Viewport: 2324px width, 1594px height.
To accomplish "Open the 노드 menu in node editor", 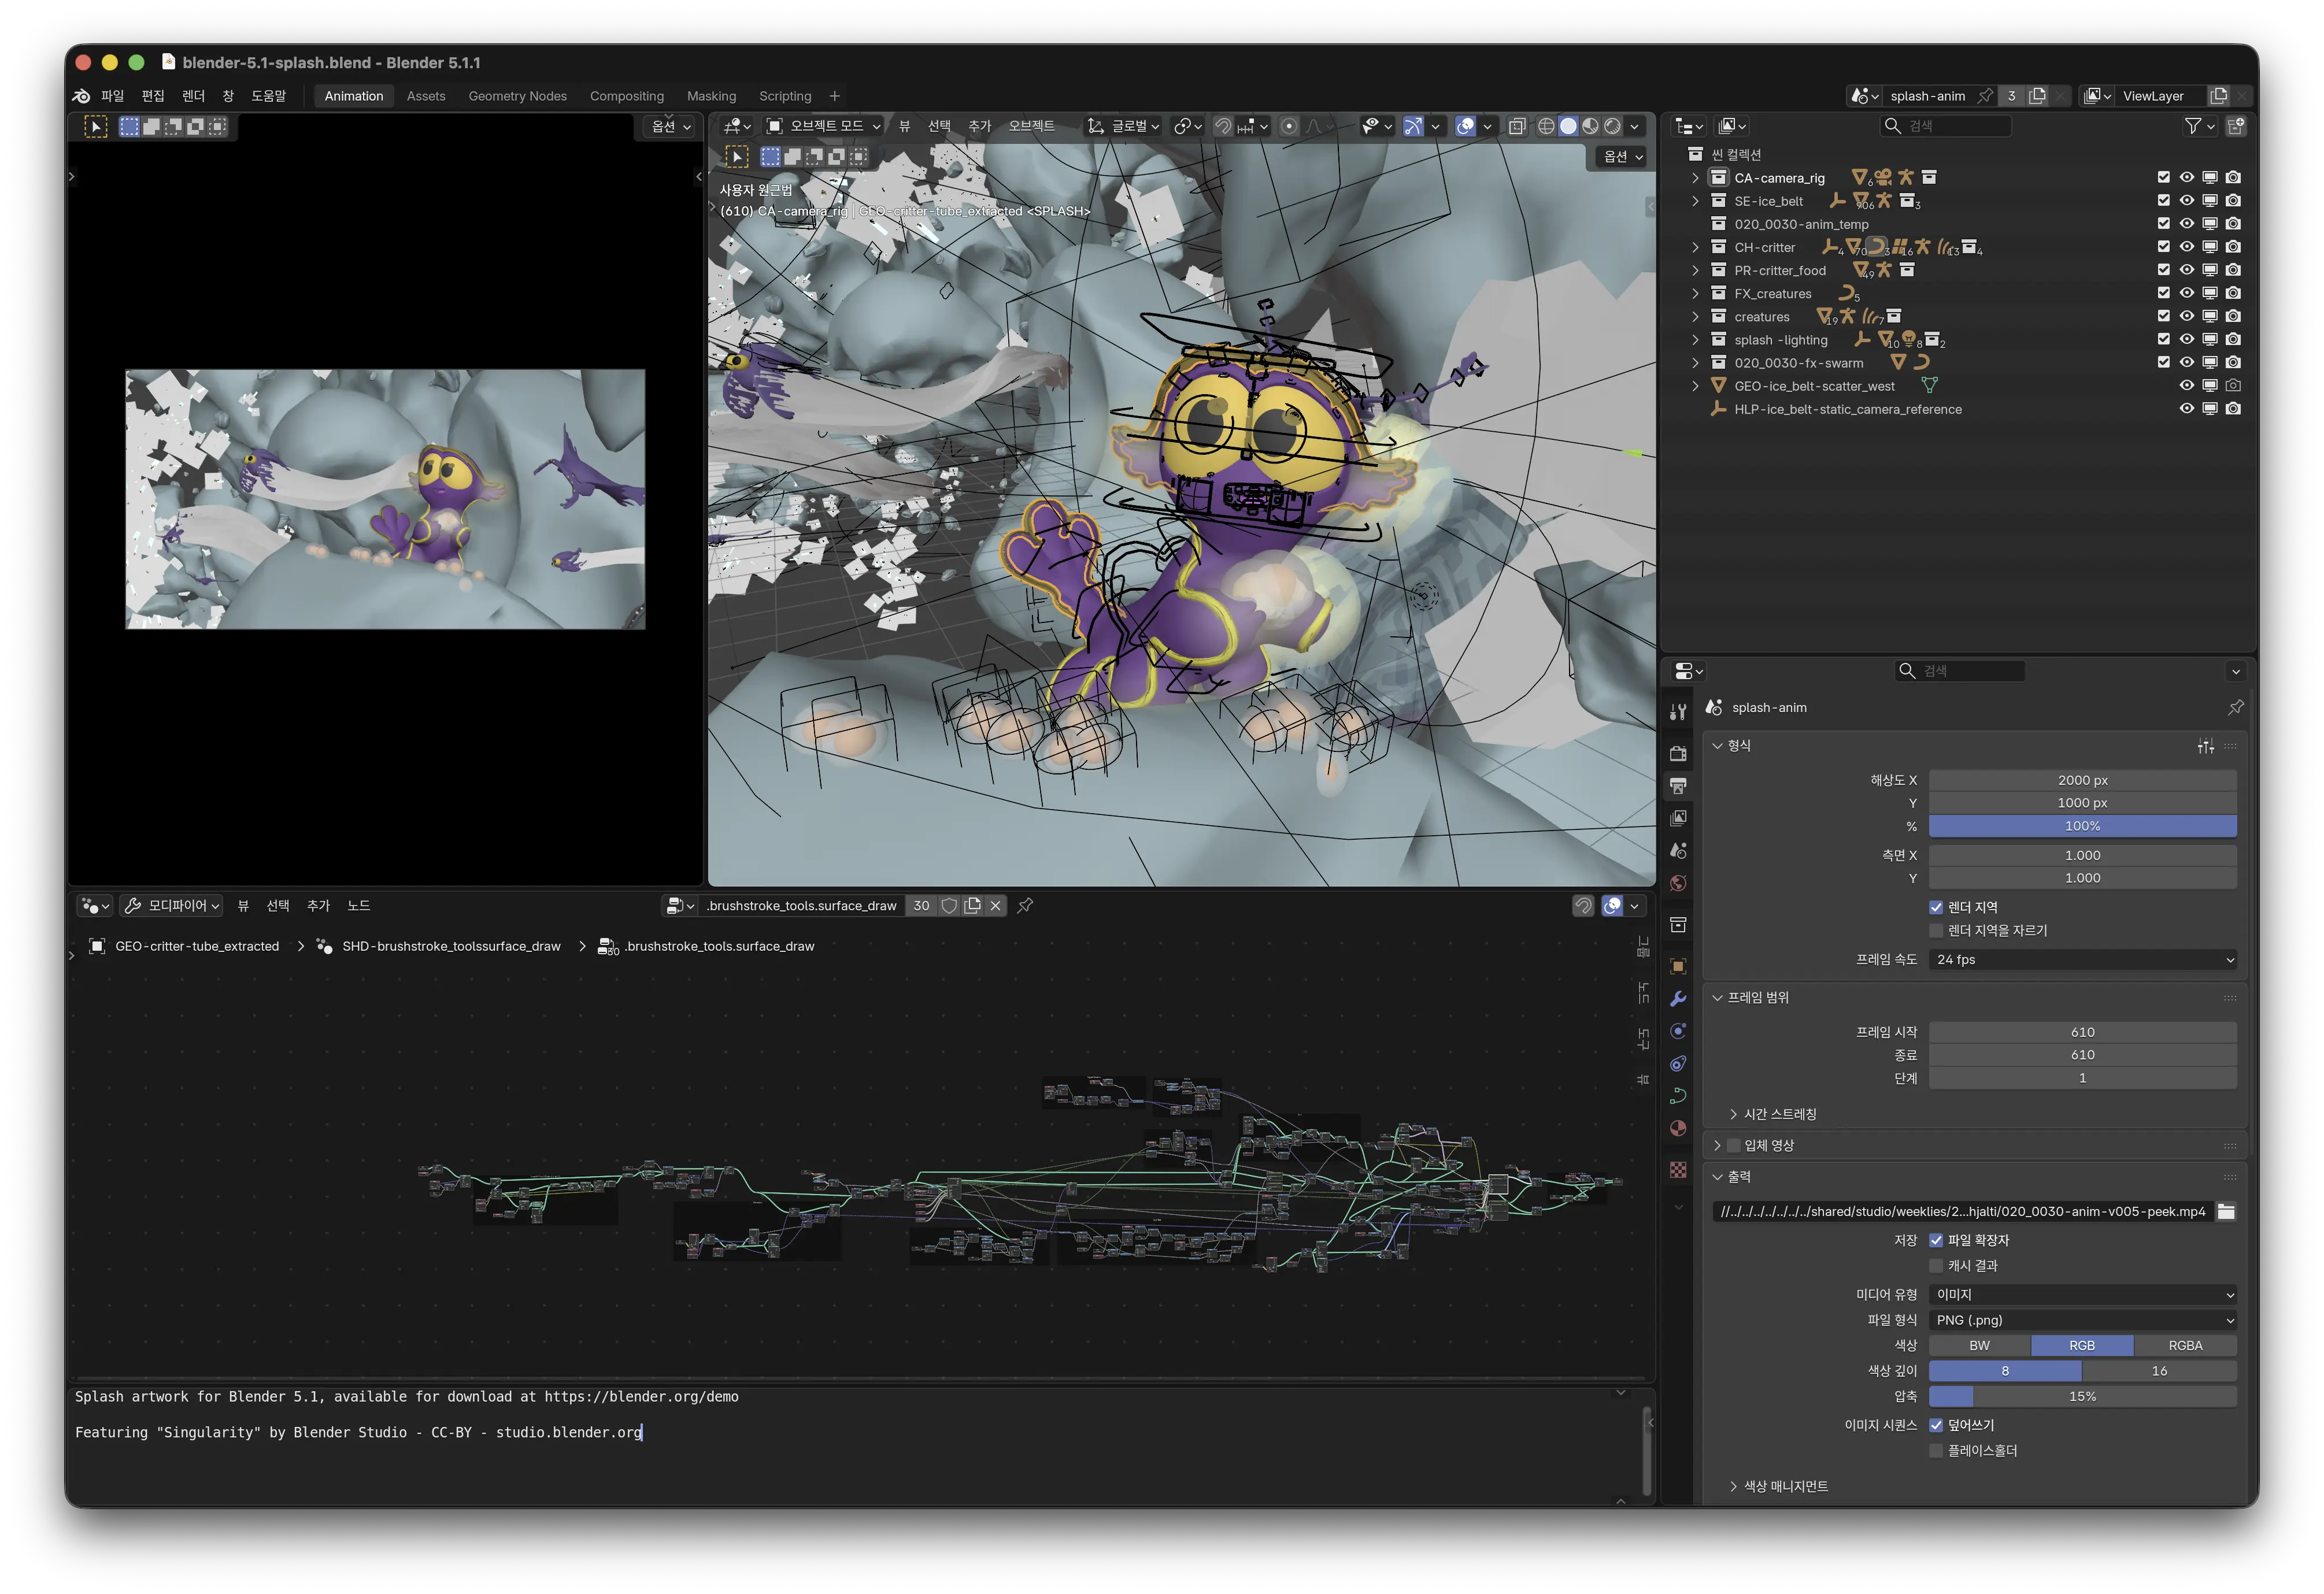I will 358,906.
